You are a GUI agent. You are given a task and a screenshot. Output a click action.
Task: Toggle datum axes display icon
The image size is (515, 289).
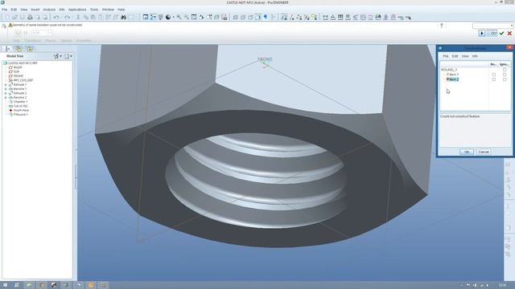[291, 17]
